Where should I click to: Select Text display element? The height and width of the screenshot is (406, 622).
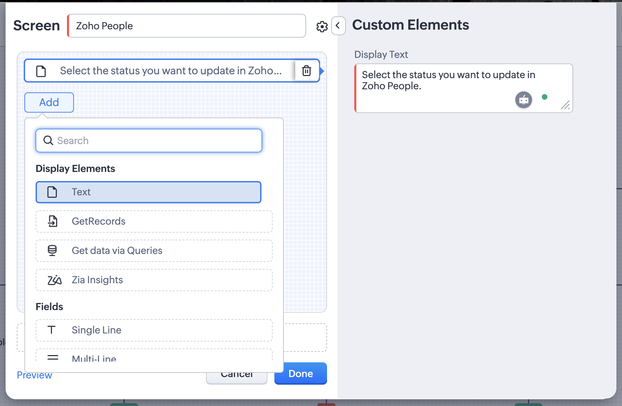pyautogui.click(x=149, y=192)
